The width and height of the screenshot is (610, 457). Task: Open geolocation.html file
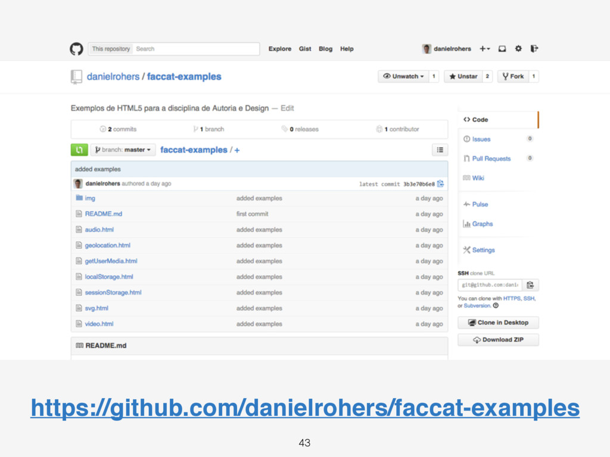[107, 245]
